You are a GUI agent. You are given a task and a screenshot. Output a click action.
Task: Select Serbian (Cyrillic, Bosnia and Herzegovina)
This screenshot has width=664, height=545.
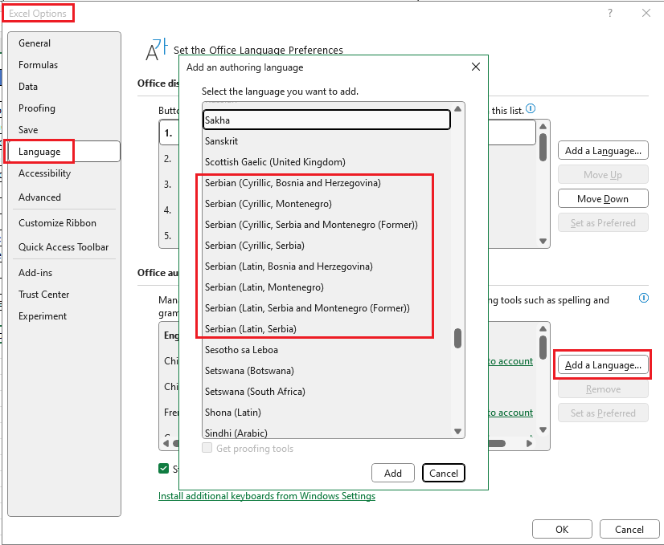coord(326,183)
